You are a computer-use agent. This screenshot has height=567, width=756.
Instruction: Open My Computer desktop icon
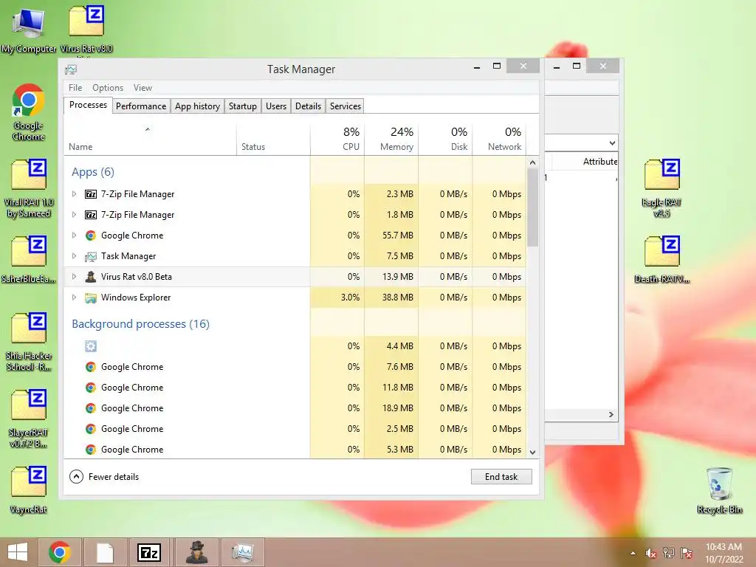click(x=29, y=29)
